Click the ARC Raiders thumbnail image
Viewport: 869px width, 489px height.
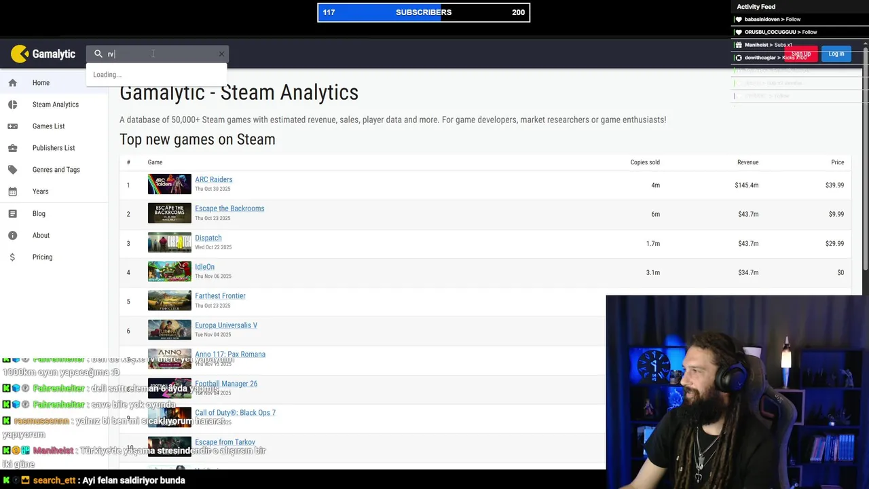pos(170,184)
